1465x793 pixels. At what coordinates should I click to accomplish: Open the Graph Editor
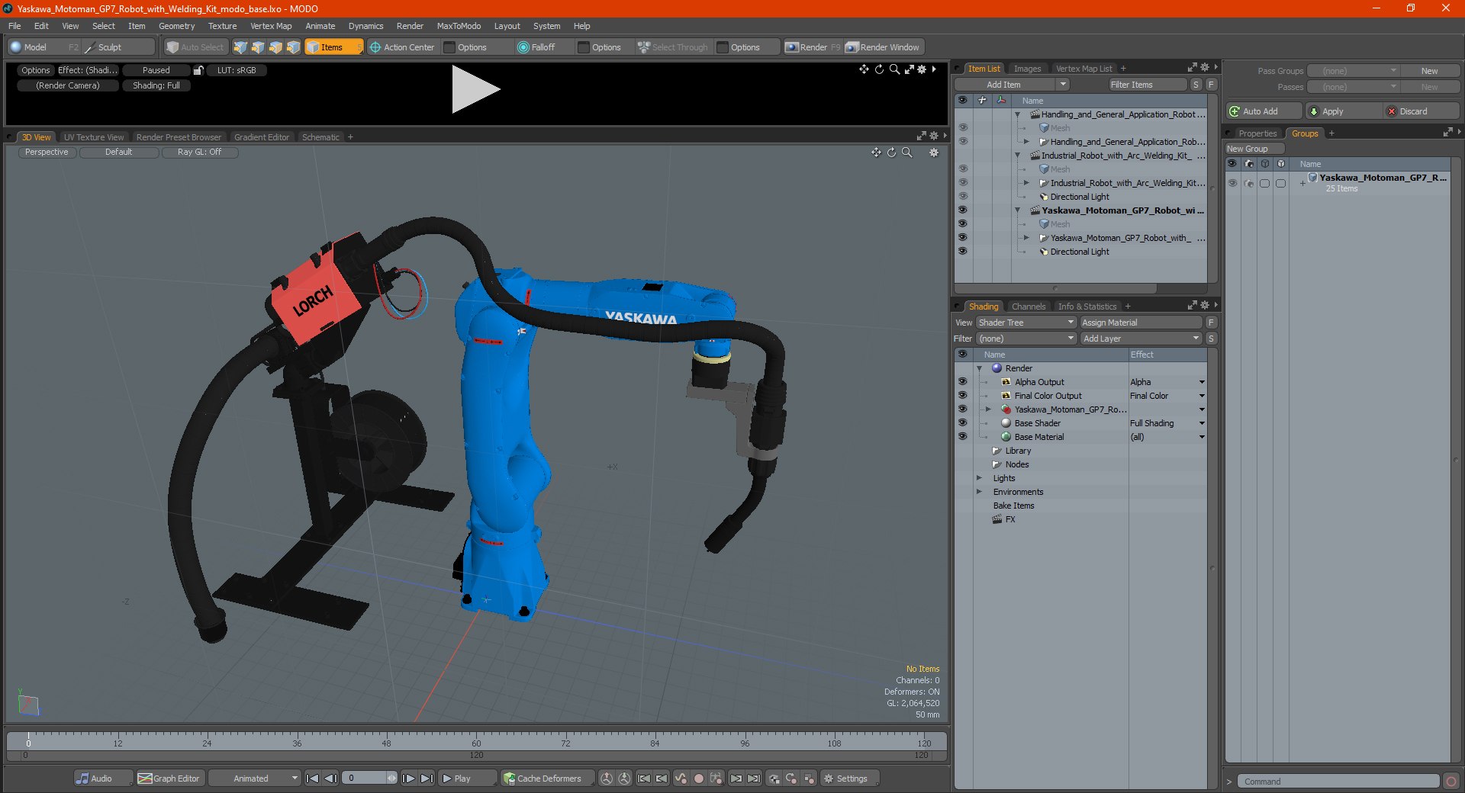169,779
